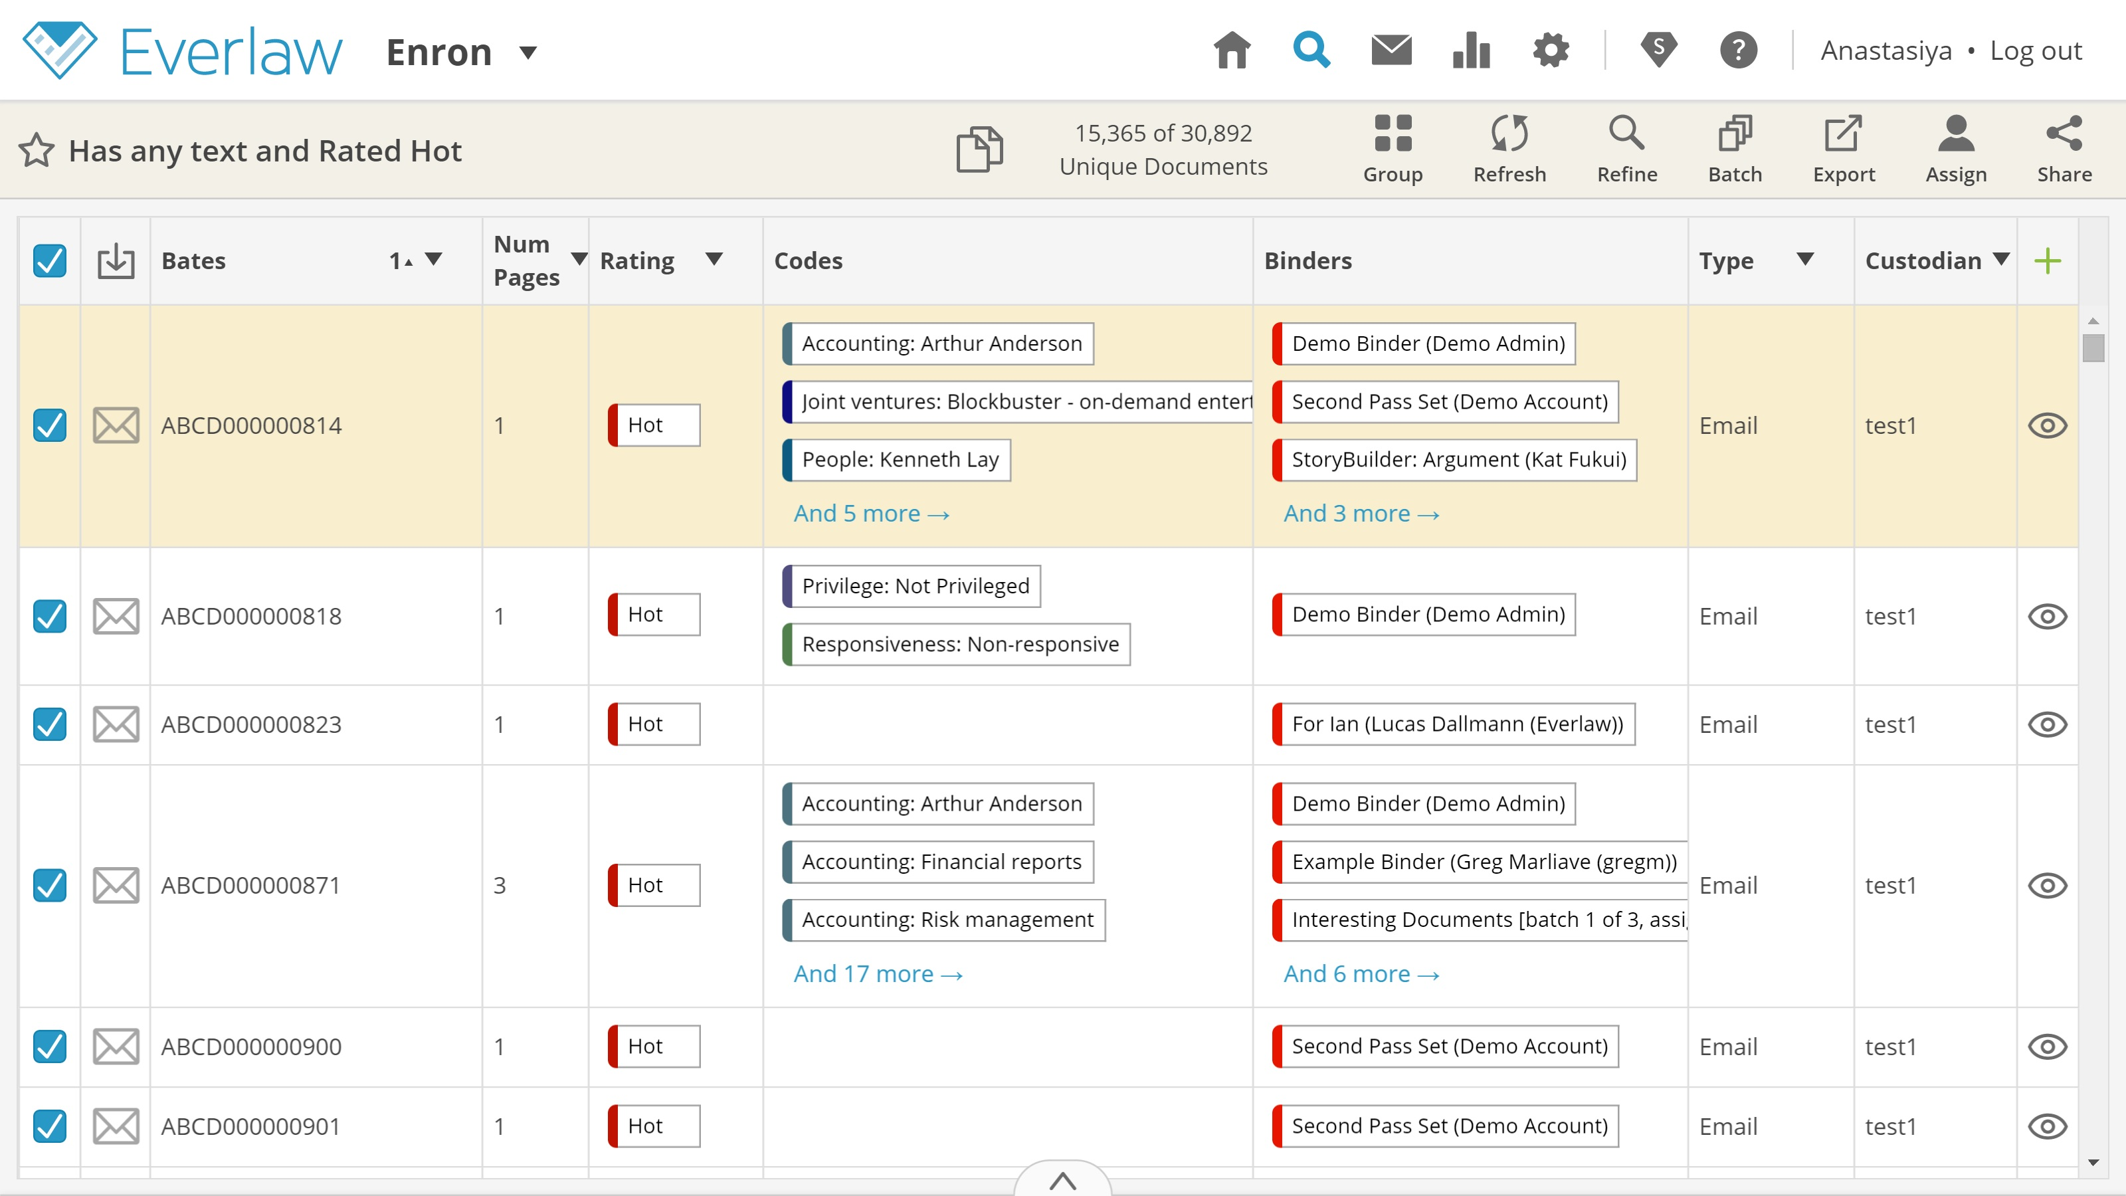Open the search page via magnifier icon

pos(1311,50)
